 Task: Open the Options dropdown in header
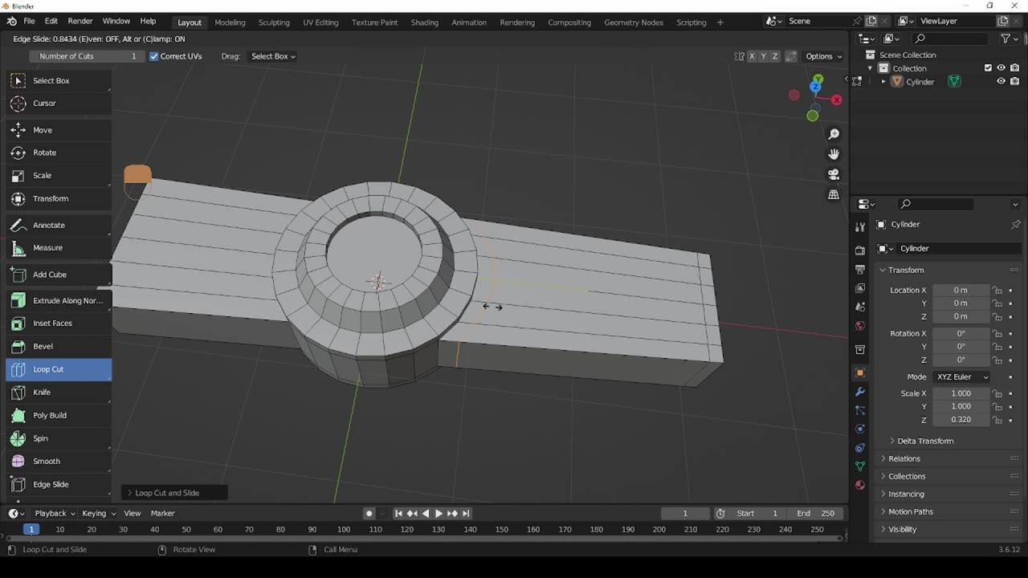[824, 56]
